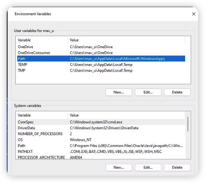Click Delete under system variables

tap(177, 168)
